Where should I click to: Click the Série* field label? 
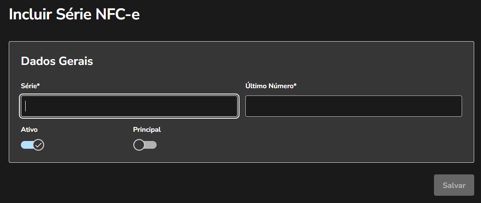29,86
